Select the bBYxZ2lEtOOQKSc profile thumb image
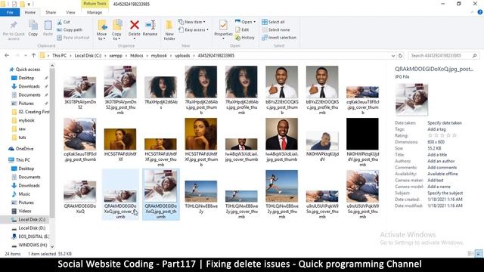484x272 pixels. click(322, 90)
